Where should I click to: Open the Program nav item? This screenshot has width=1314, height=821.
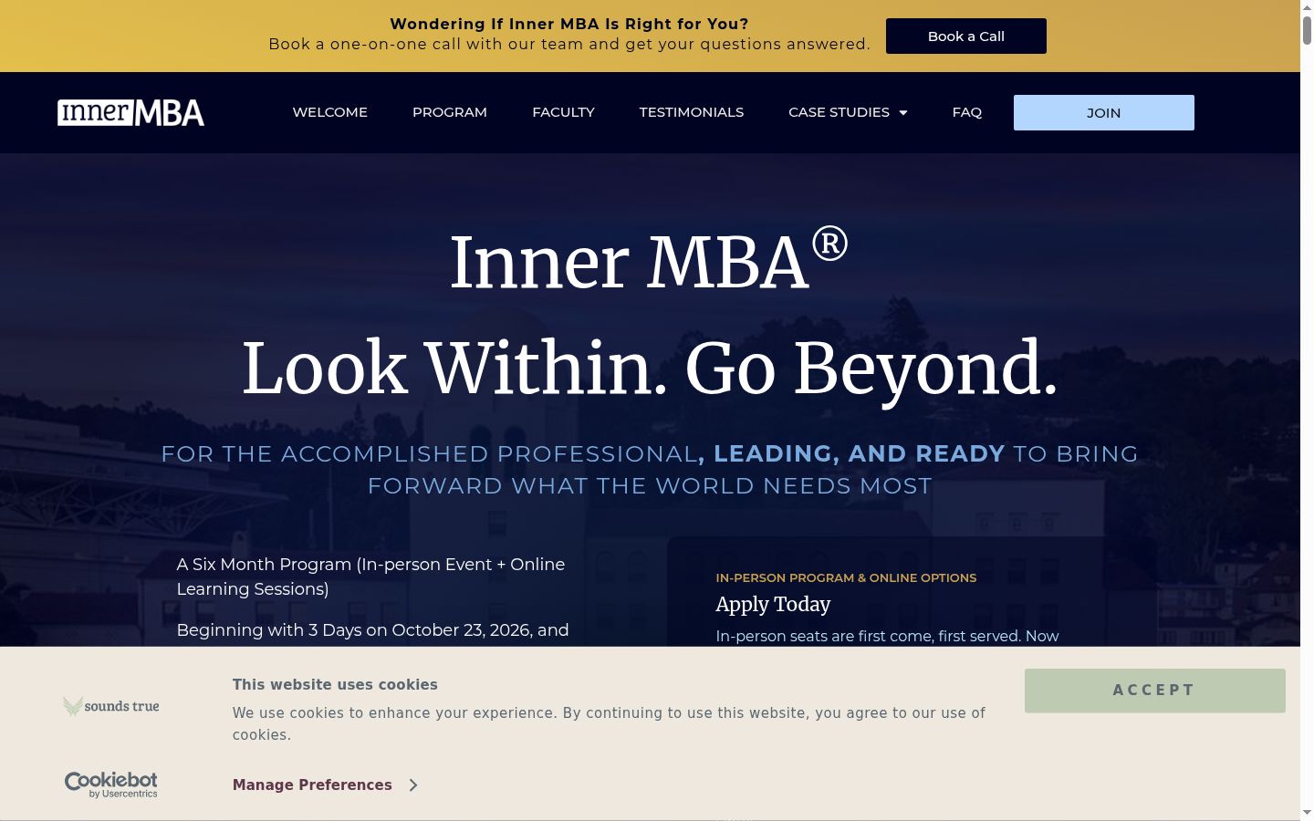[x=450, y=112]
